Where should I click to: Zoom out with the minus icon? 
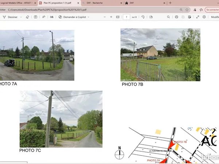pyautogui.click(x=105, y=17)
